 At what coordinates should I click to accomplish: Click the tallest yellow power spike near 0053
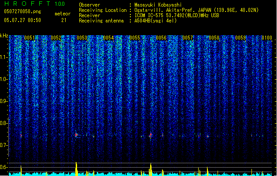[x=76, y=169]
